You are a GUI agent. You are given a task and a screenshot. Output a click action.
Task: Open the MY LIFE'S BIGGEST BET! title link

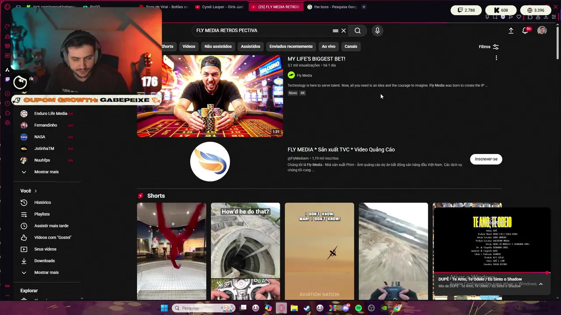click(316, 59)
